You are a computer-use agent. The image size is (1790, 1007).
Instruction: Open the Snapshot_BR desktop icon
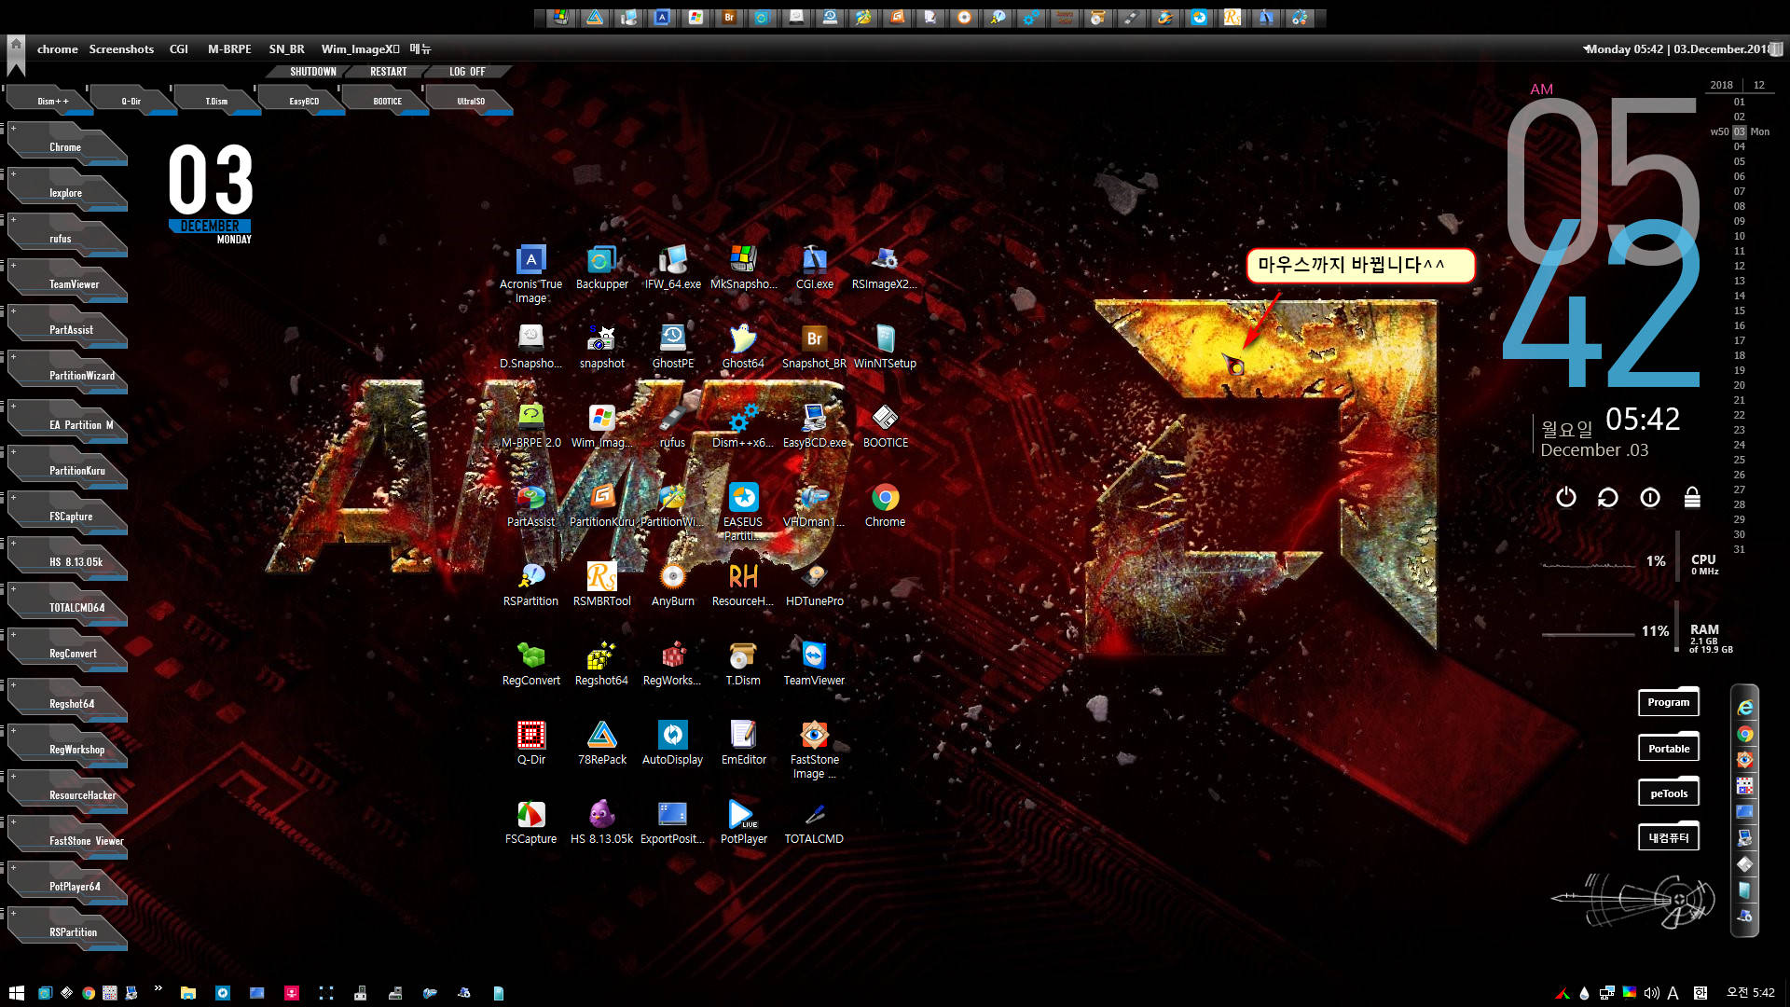tap(814, 347)
